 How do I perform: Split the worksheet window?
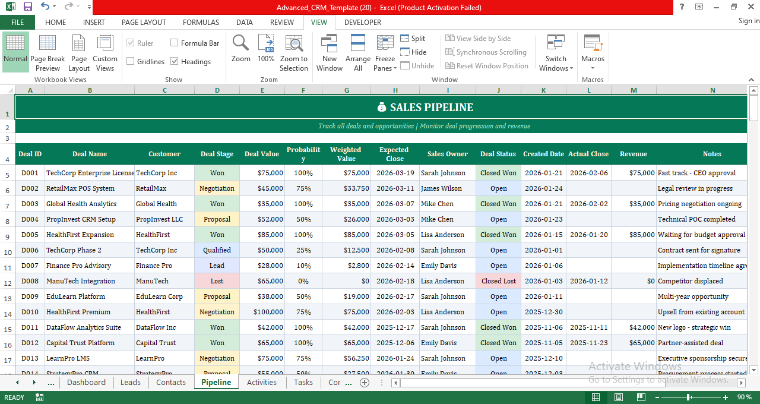point(413,39)
